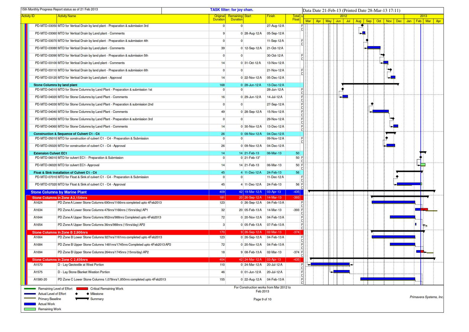The width and height of the screenshot is (469, 332).
Task: Click the '15th Monthly Progress Report' title text
Action: [x=60, y=9]
